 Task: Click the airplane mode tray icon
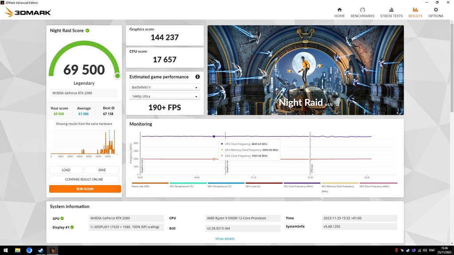point(402,251)
